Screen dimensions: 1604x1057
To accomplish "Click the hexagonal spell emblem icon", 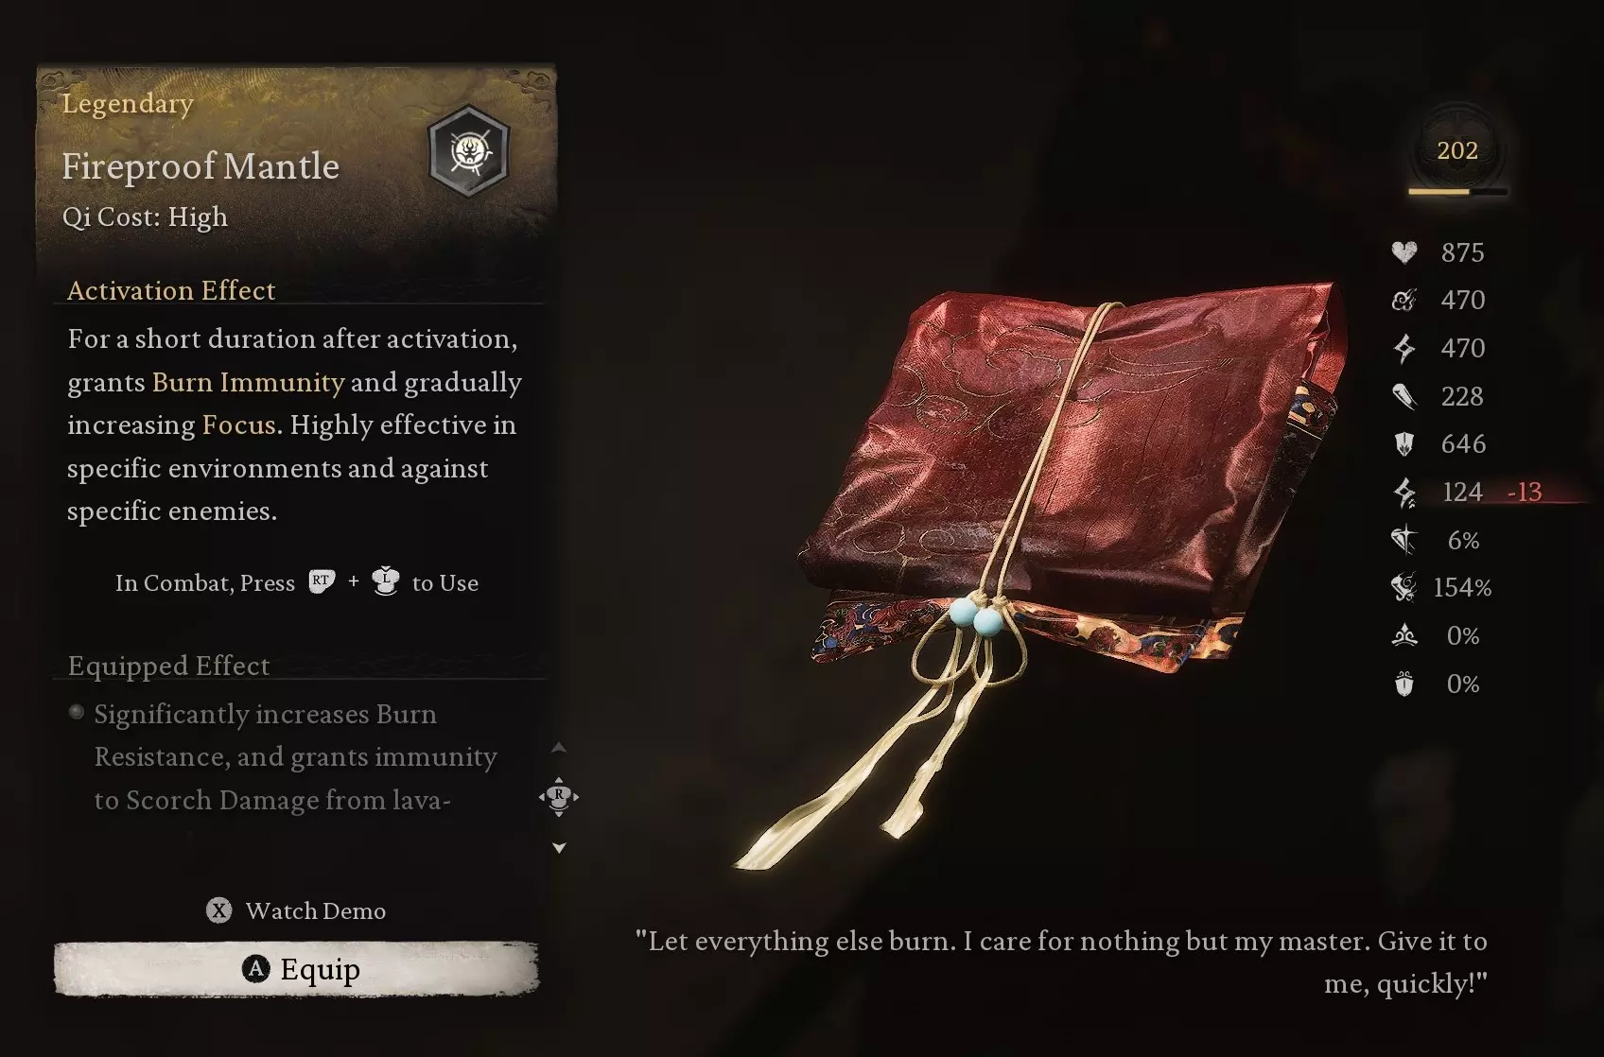I will click(469, 151).
